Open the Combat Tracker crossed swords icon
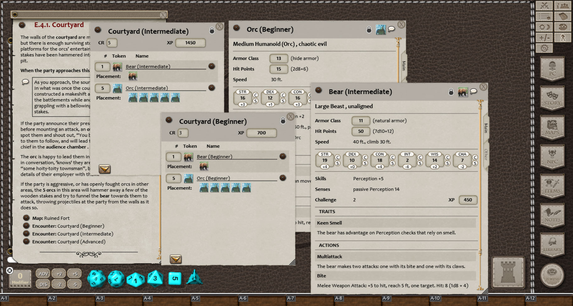 544,5
